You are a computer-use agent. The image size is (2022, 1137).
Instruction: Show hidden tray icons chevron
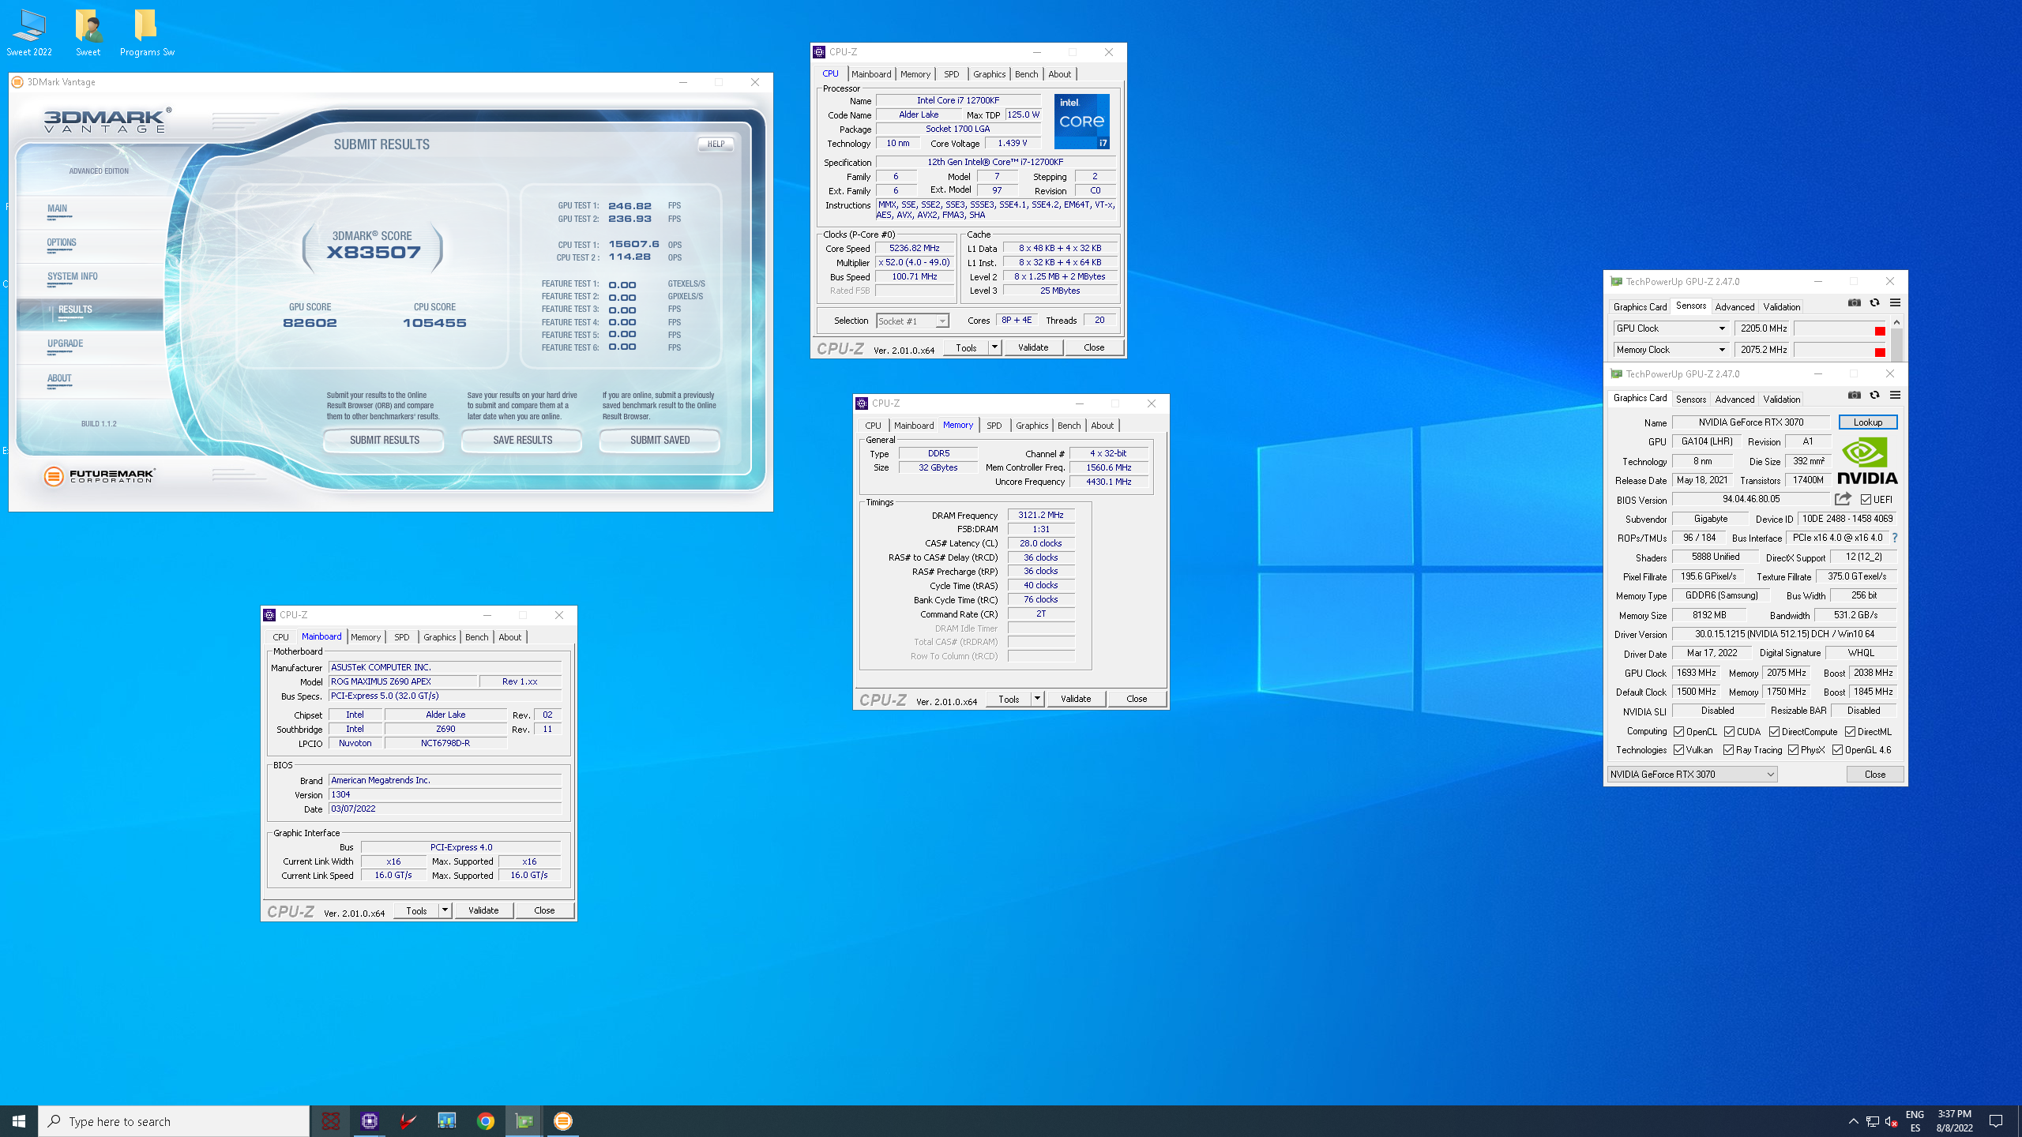pyautogui.click(x=1853, y=1121)
